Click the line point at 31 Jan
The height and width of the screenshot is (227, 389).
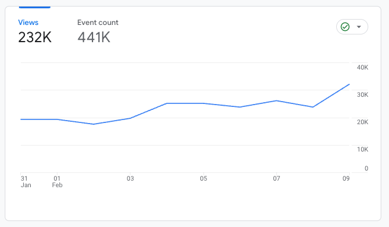(x=21, y=119)
